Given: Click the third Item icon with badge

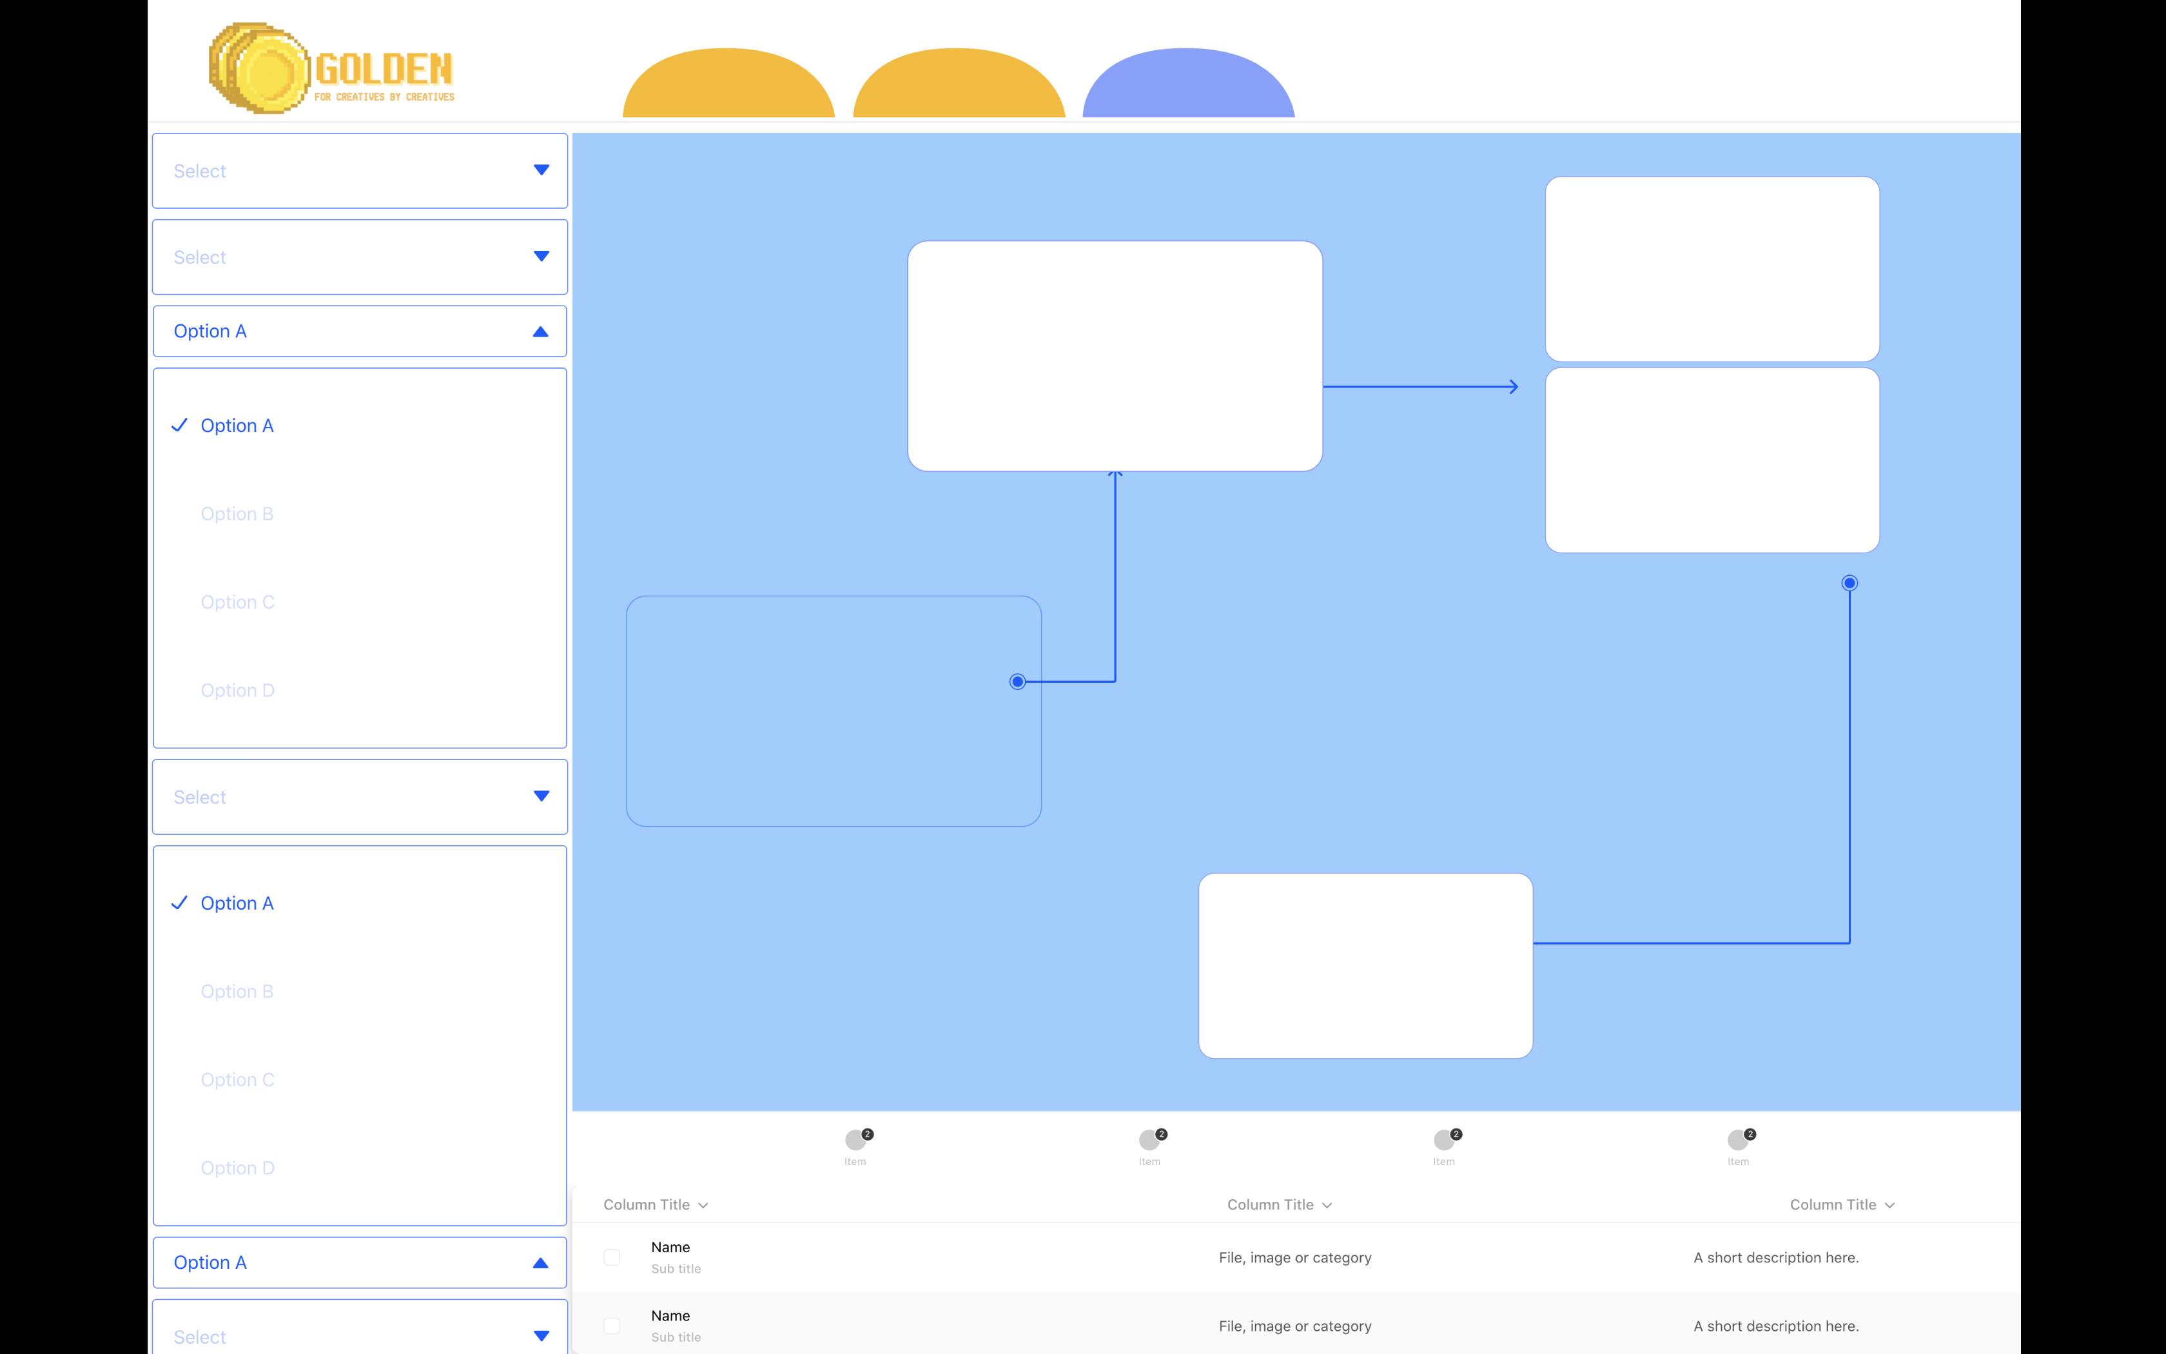Looking at the screenshot, I should pyautogui.click(x=1445, y=1140).
